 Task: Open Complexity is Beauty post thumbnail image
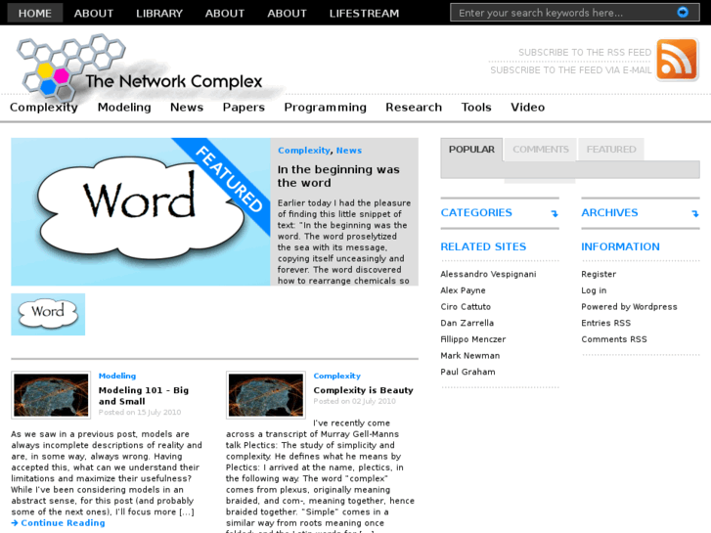[x=266, y=395]
